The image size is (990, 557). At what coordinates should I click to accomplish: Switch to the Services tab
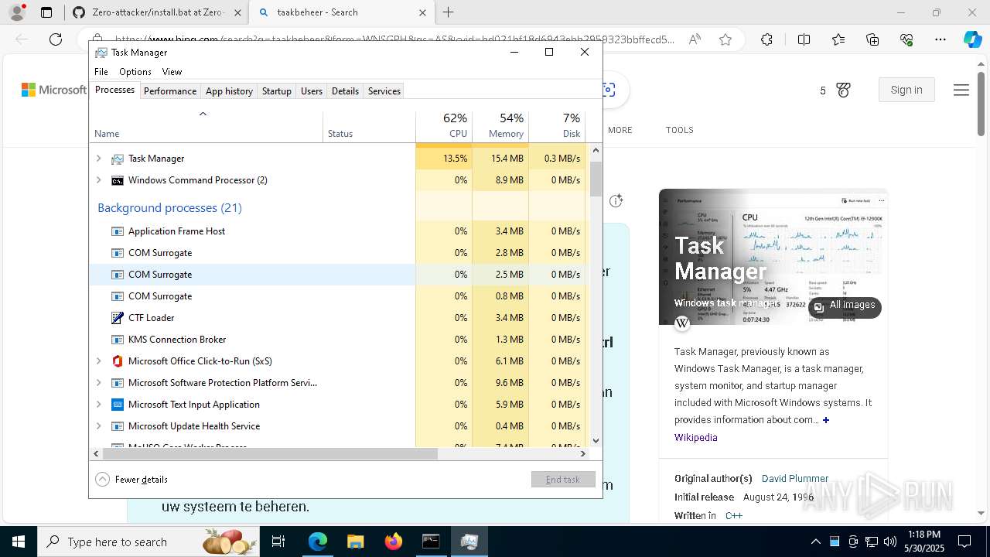384,91
